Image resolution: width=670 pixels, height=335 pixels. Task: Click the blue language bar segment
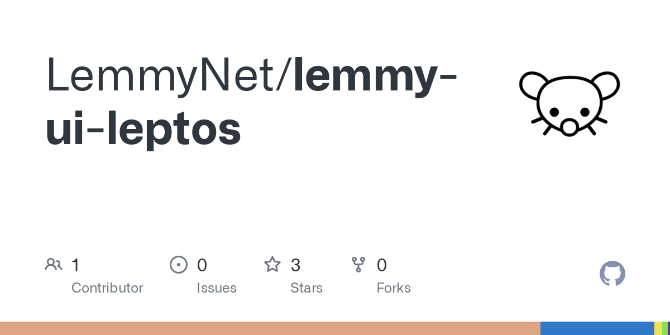point(597,328)
